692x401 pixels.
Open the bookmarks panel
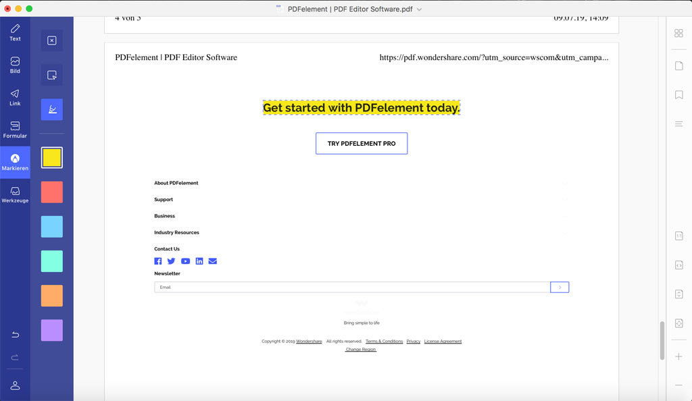click(678, 95)
